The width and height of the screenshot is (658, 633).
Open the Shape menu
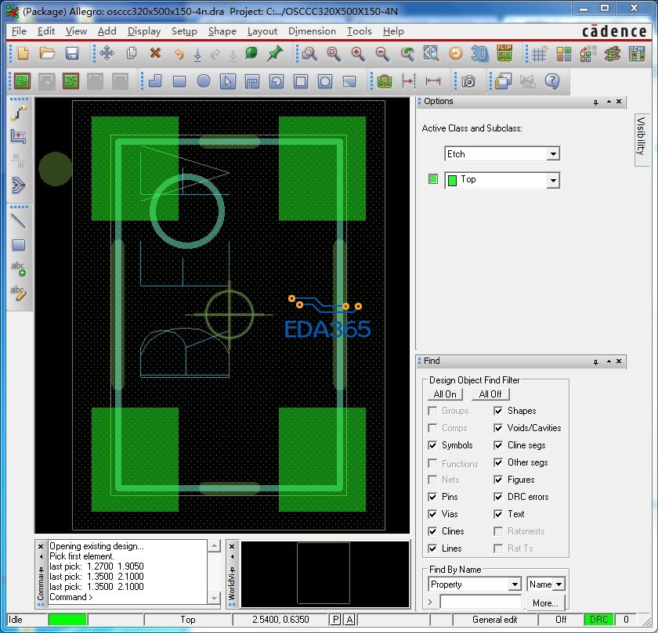(x=222, y=31)
